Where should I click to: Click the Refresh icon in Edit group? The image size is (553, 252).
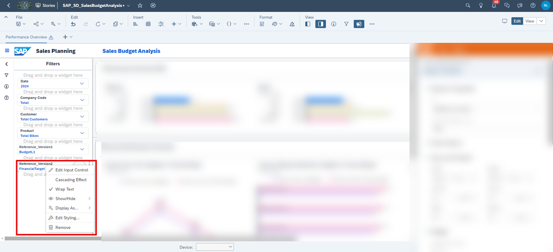pyautogui.click(x=98, y=24)
